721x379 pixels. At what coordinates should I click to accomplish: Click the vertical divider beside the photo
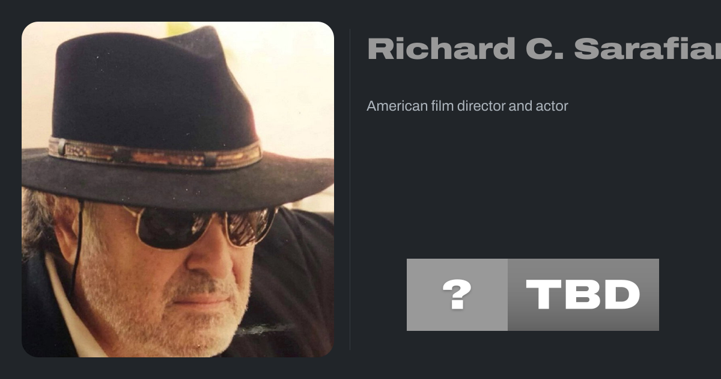tap(350, 189)
